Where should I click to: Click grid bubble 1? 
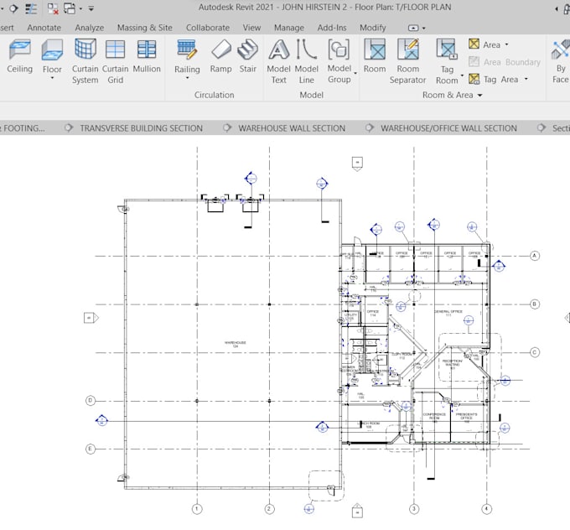(x=197, y=508)
